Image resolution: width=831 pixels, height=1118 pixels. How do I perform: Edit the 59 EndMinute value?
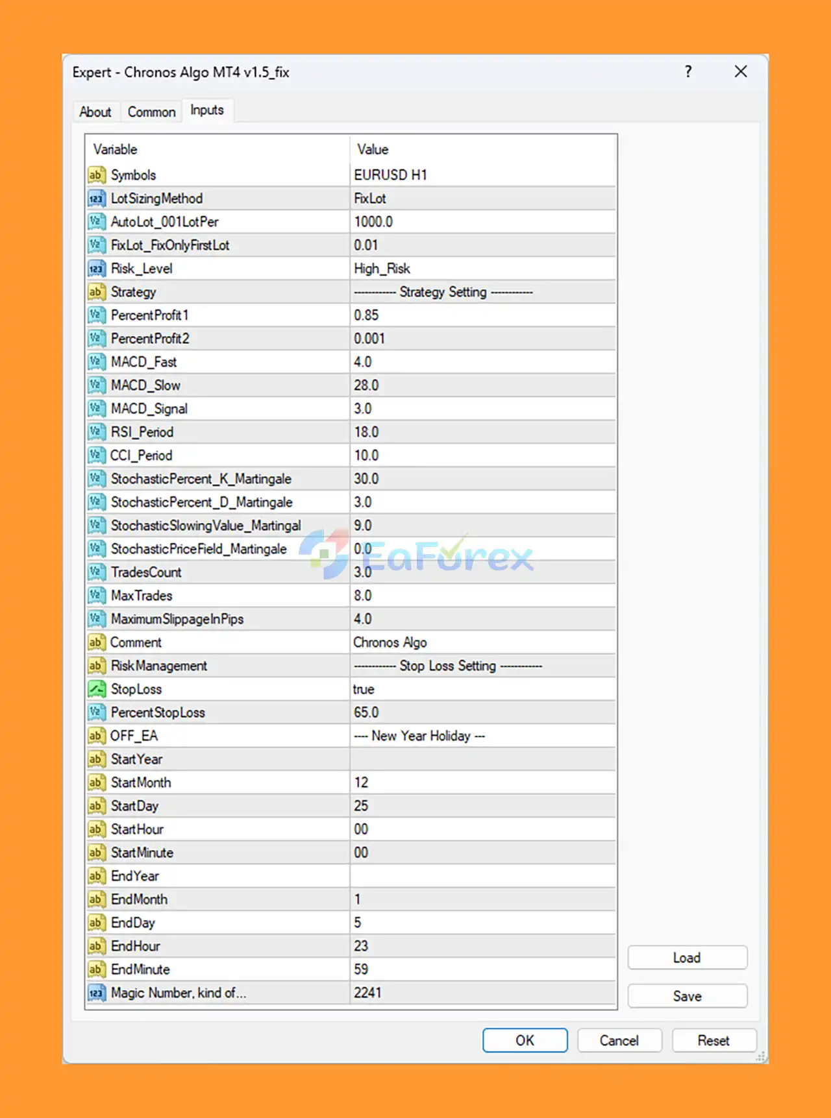483,969
